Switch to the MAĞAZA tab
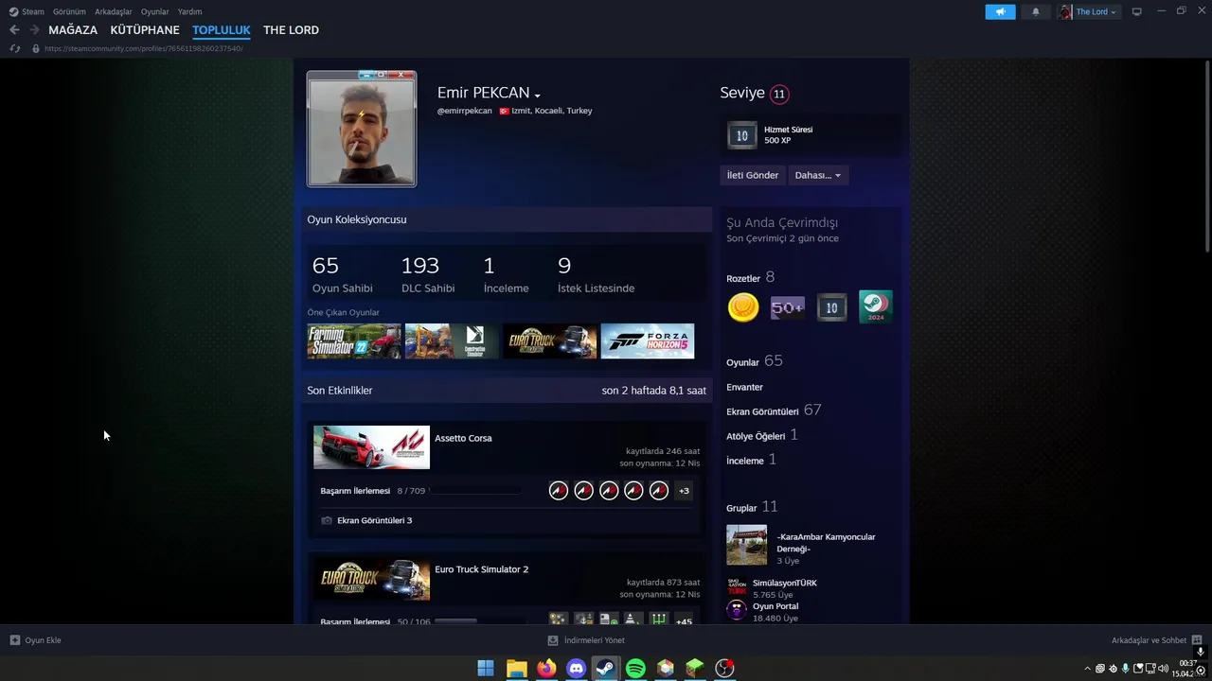The image size is (1212, 681). (x=73, y=30)
